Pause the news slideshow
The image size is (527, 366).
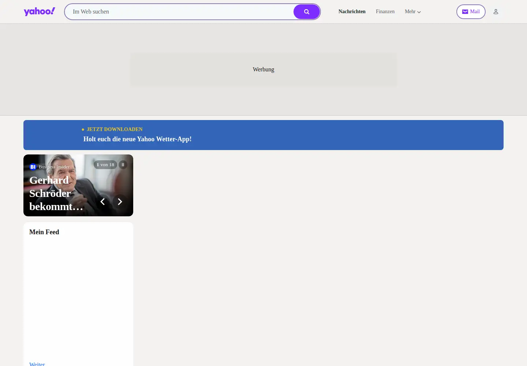pyautogui.click(x=123, y=165)
